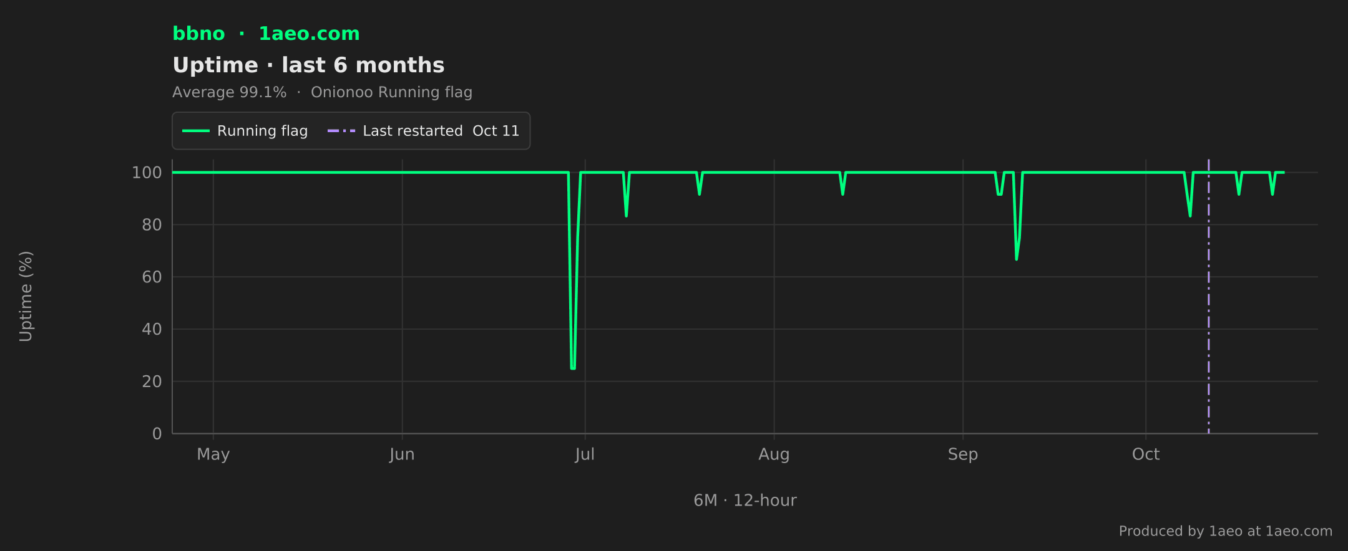Click the 'Uptime (%)' y-axis title
This screenshot has width=1348, height=551.
(x=26, y=296)
